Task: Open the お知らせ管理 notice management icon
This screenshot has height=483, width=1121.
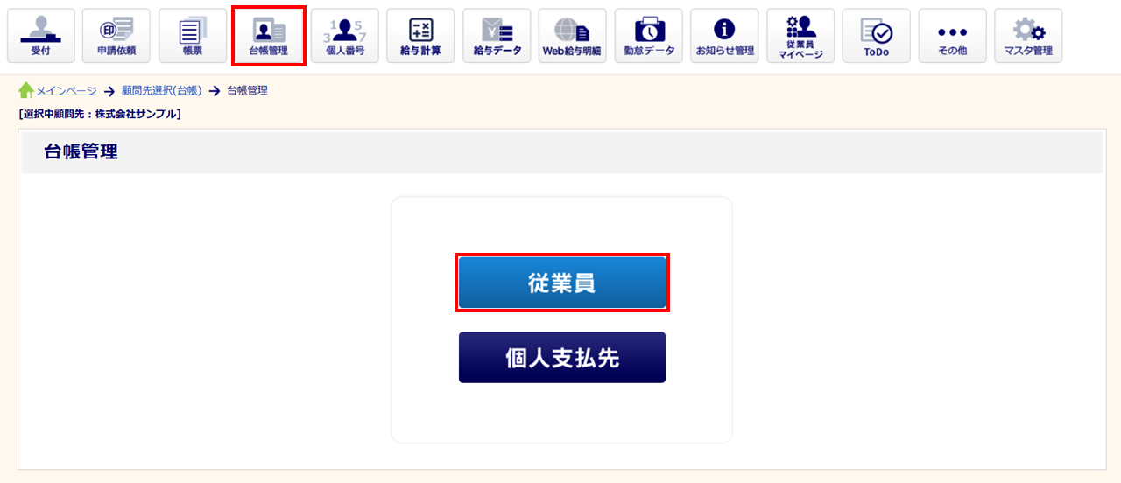Action: point(724,36)
